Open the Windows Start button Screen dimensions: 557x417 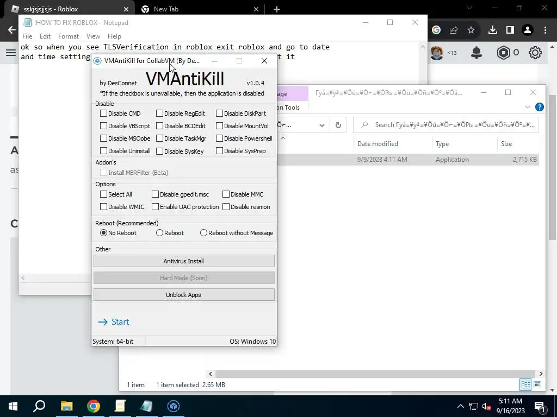tap(13, 406)
